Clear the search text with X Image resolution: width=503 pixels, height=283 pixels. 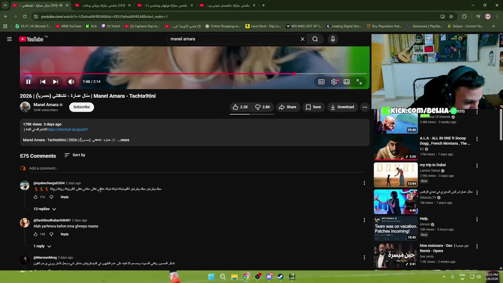[303, 39]
